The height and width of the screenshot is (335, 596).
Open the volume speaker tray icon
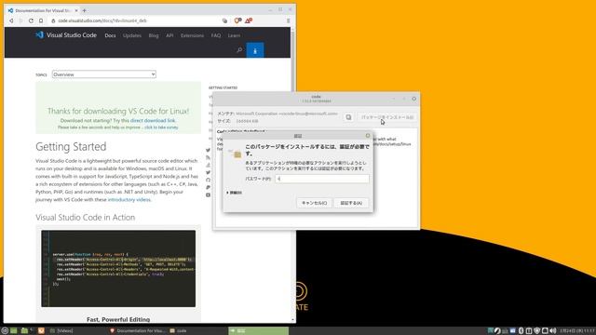click(553, 331)
